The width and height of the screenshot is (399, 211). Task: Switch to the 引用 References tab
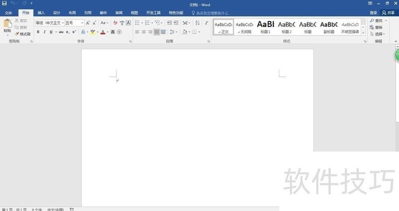click(88, 13)
